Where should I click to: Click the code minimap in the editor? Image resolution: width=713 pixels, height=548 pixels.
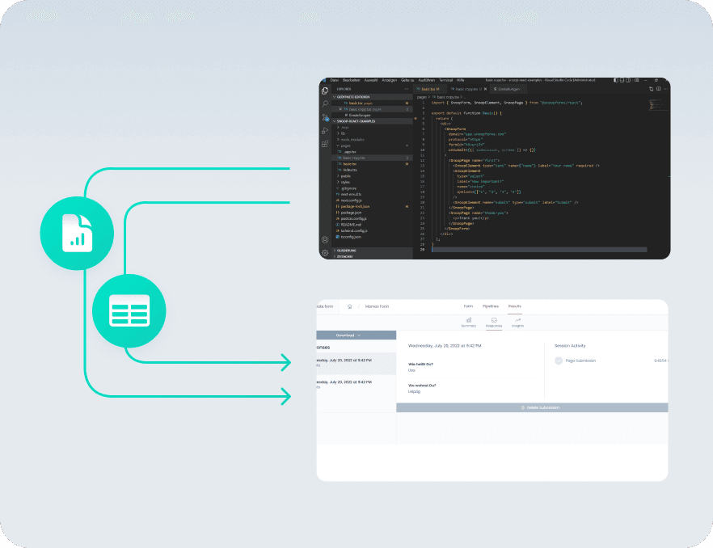point(658,106)
